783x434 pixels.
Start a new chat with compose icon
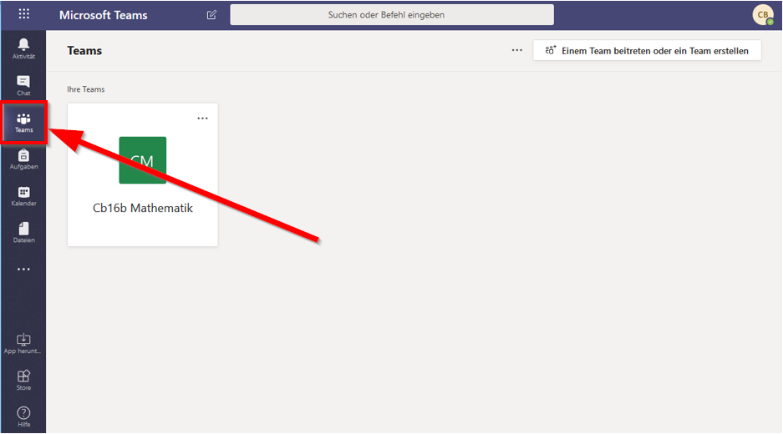[x=211, y=15]
